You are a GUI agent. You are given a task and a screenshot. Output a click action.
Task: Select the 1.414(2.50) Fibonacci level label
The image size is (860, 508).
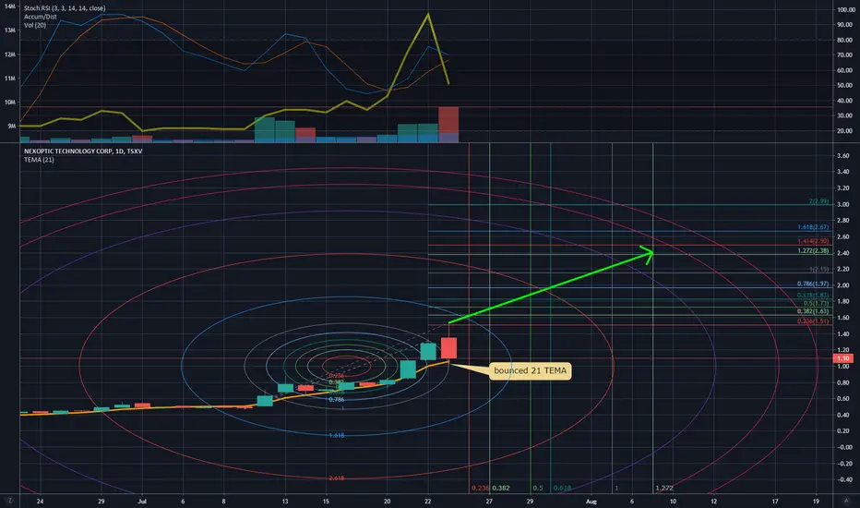click(813, 241)
